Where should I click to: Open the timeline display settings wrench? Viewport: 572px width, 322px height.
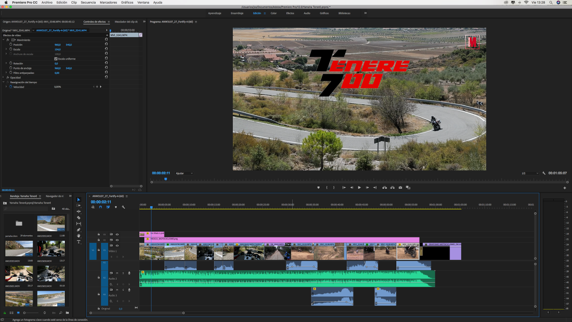coord(123,207)
